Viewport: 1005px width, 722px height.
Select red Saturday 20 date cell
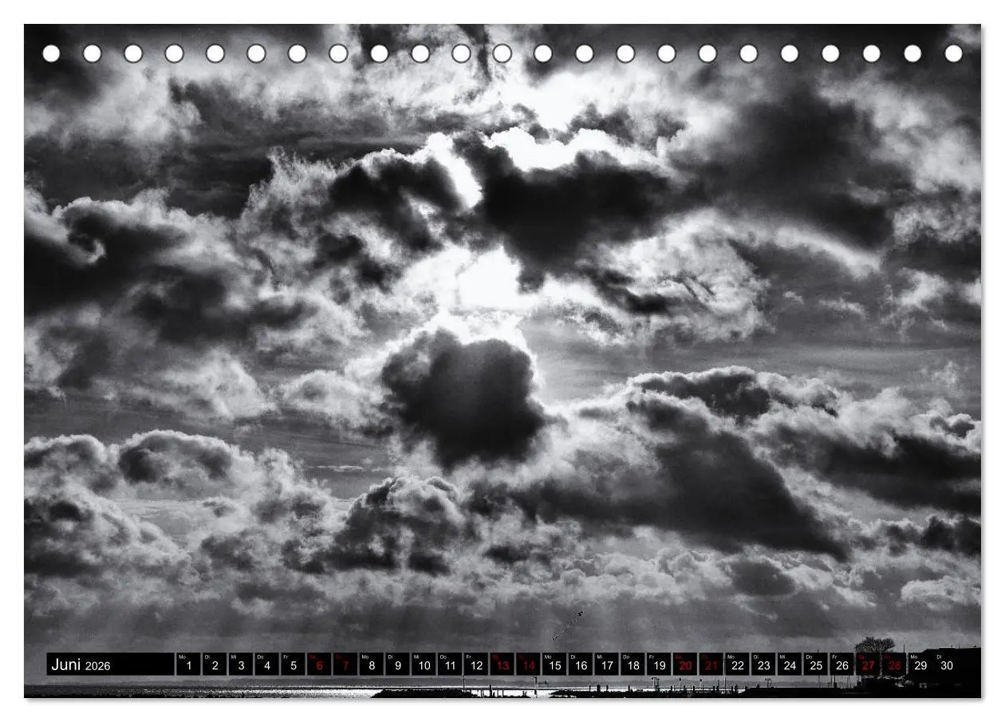(685, 665)
